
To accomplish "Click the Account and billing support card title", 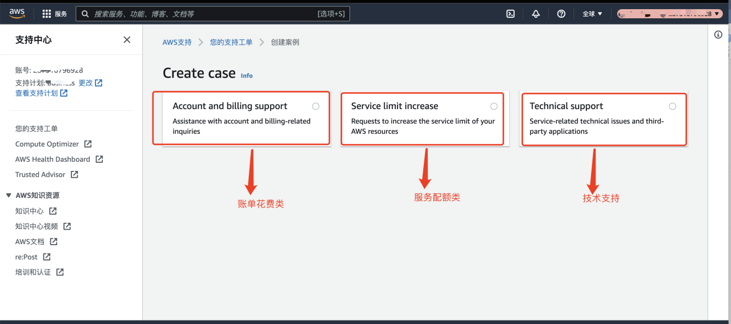I will tap(230, 106).
